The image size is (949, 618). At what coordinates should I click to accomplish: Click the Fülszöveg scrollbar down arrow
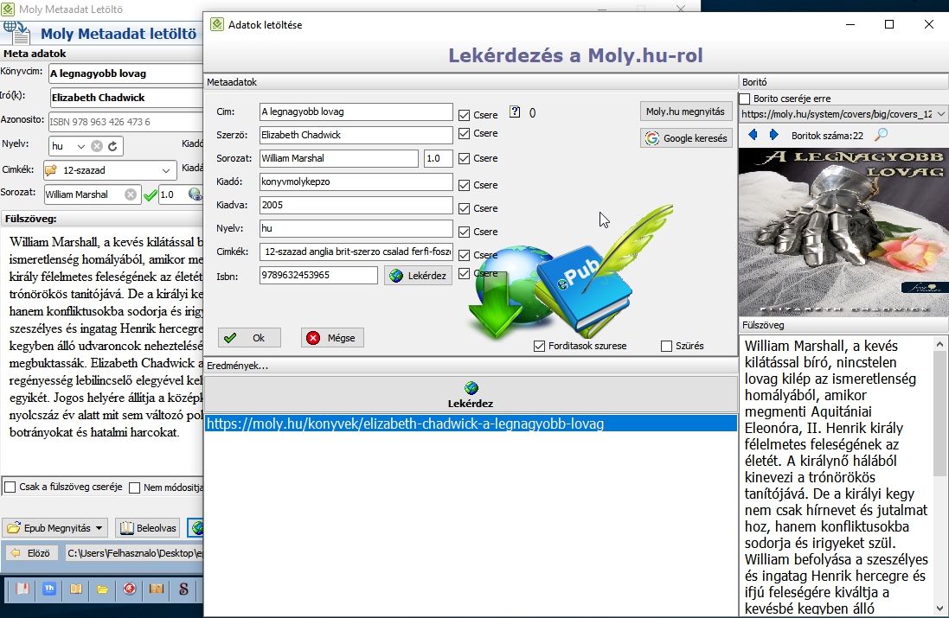[x=939, y=608]
